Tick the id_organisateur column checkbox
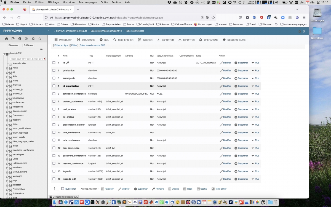The image size is (331, 207). click(54, 86)
